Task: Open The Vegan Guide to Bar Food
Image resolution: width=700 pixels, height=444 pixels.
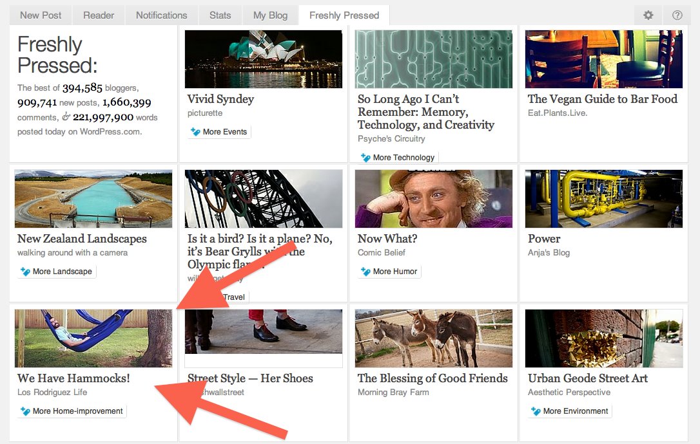Action: point(602,99)
